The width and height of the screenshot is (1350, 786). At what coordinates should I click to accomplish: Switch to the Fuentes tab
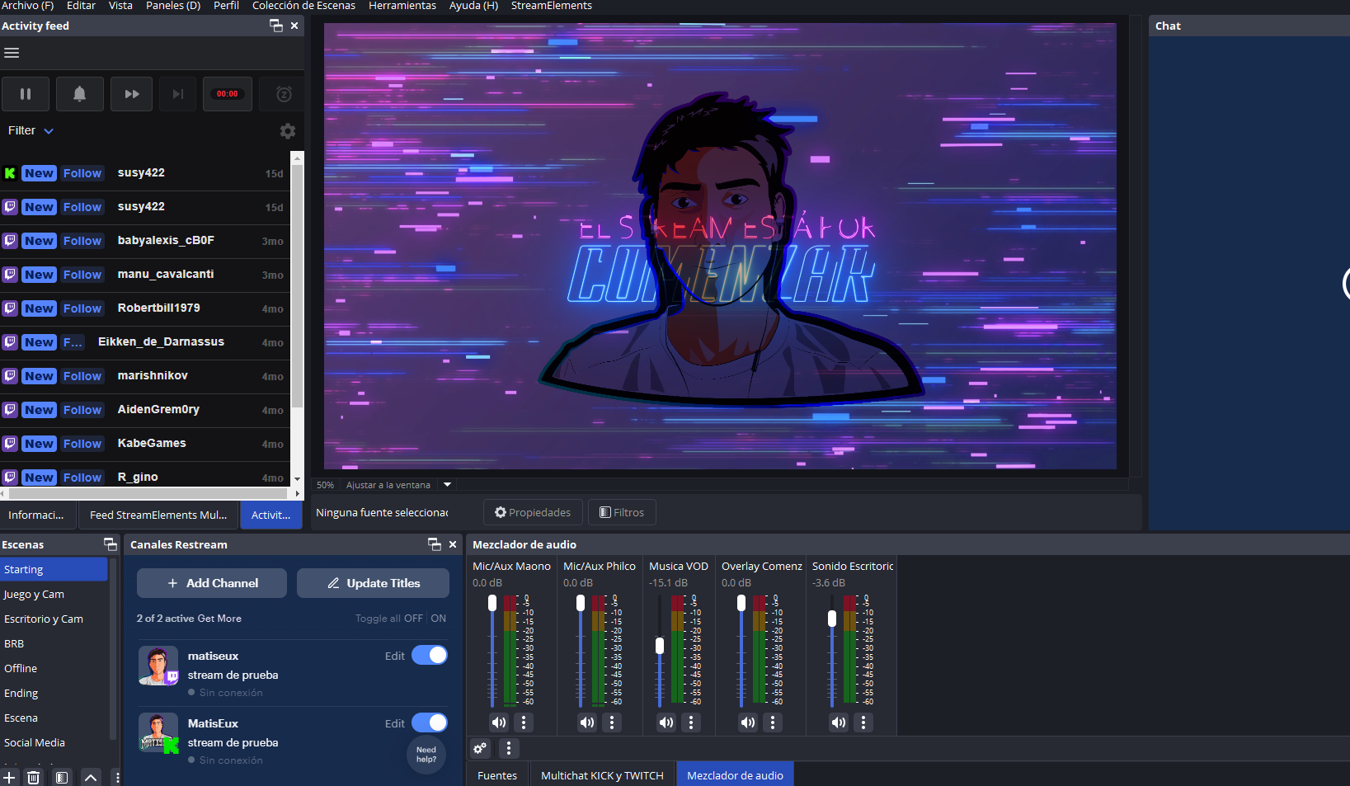497,775
